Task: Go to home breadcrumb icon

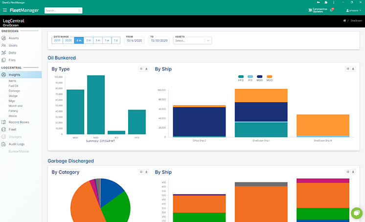Action: tap(344, 21)
